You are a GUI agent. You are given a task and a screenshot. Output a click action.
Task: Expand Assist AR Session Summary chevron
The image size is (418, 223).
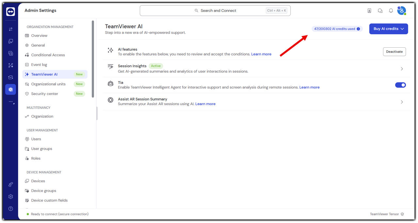[x=402, y=102]
